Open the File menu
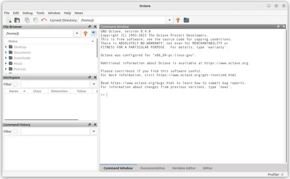The image size is (290, 179). click(x=7, y=13)
